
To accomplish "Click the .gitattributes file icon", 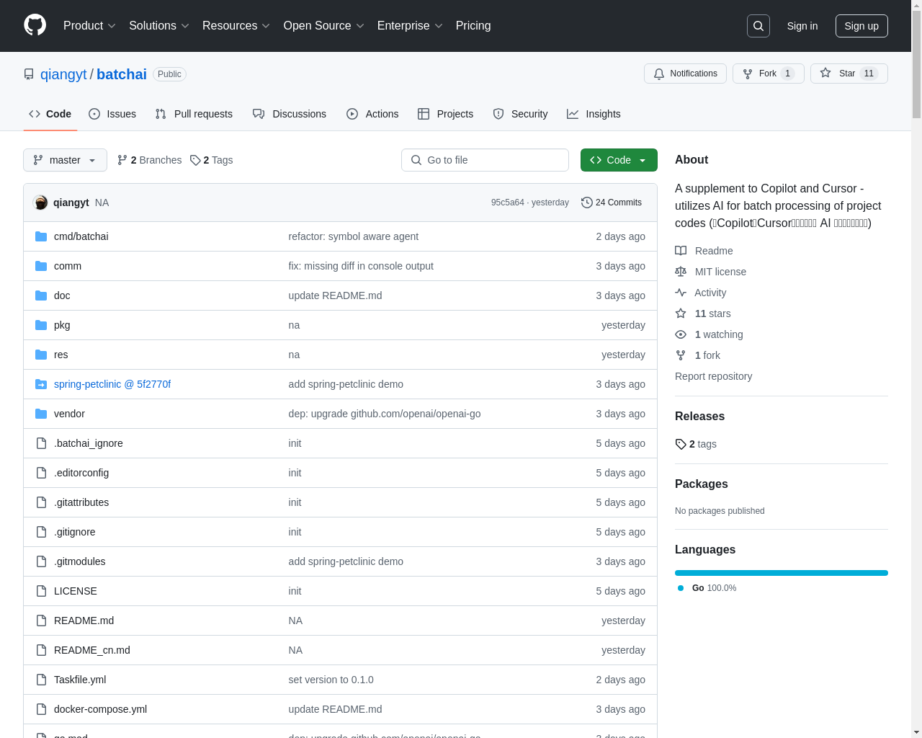I will tap(41, 502).
